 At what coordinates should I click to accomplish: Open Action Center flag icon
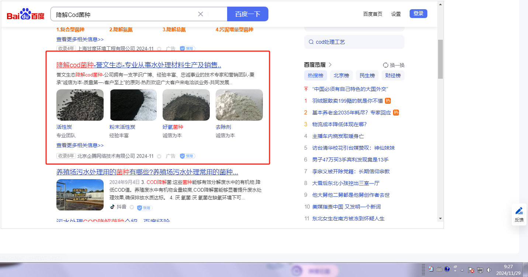pyautogui.click(x=471, y=270)
